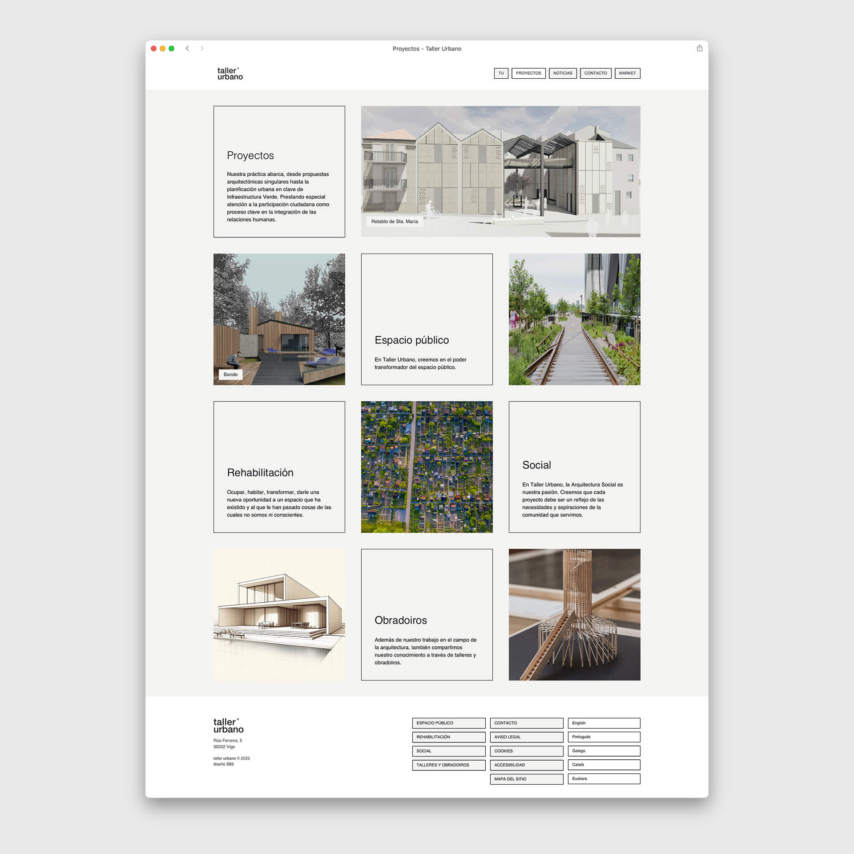The image size is (854, 854).
Task: Open AVISO LEGAL footer link
Action: pyautogui.click(x=526, y=737)
